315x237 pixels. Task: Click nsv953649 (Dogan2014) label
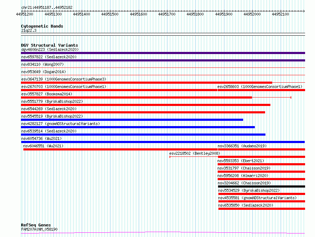tap(44, 72)
